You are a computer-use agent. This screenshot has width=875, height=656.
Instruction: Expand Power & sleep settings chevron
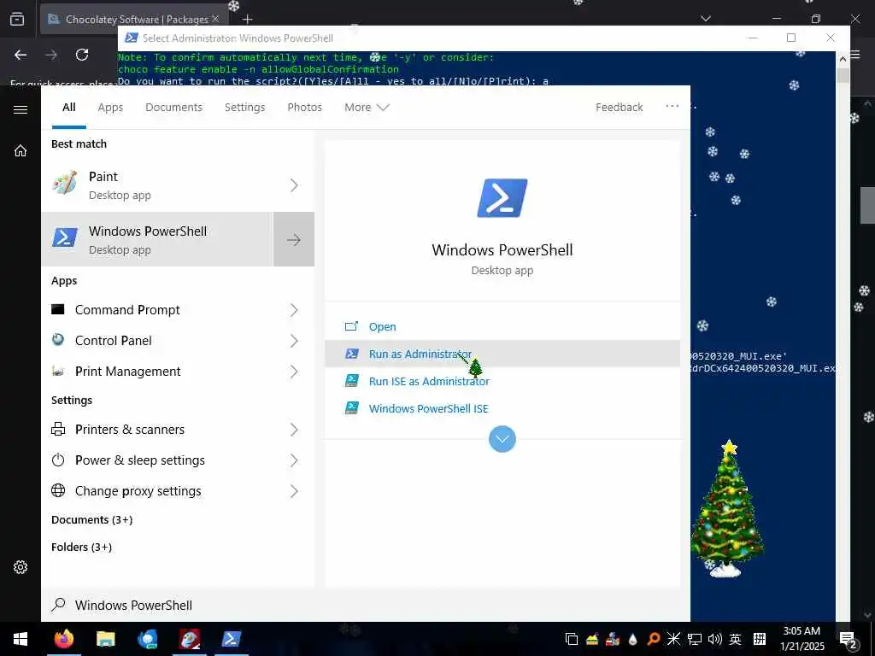[x=294, y=460]
